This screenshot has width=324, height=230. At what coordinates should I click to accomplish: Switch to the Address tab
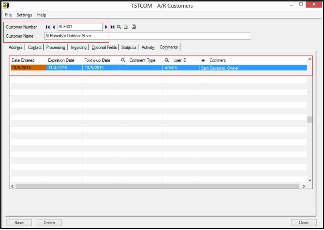pyautogui.click(x=16, y=47)
